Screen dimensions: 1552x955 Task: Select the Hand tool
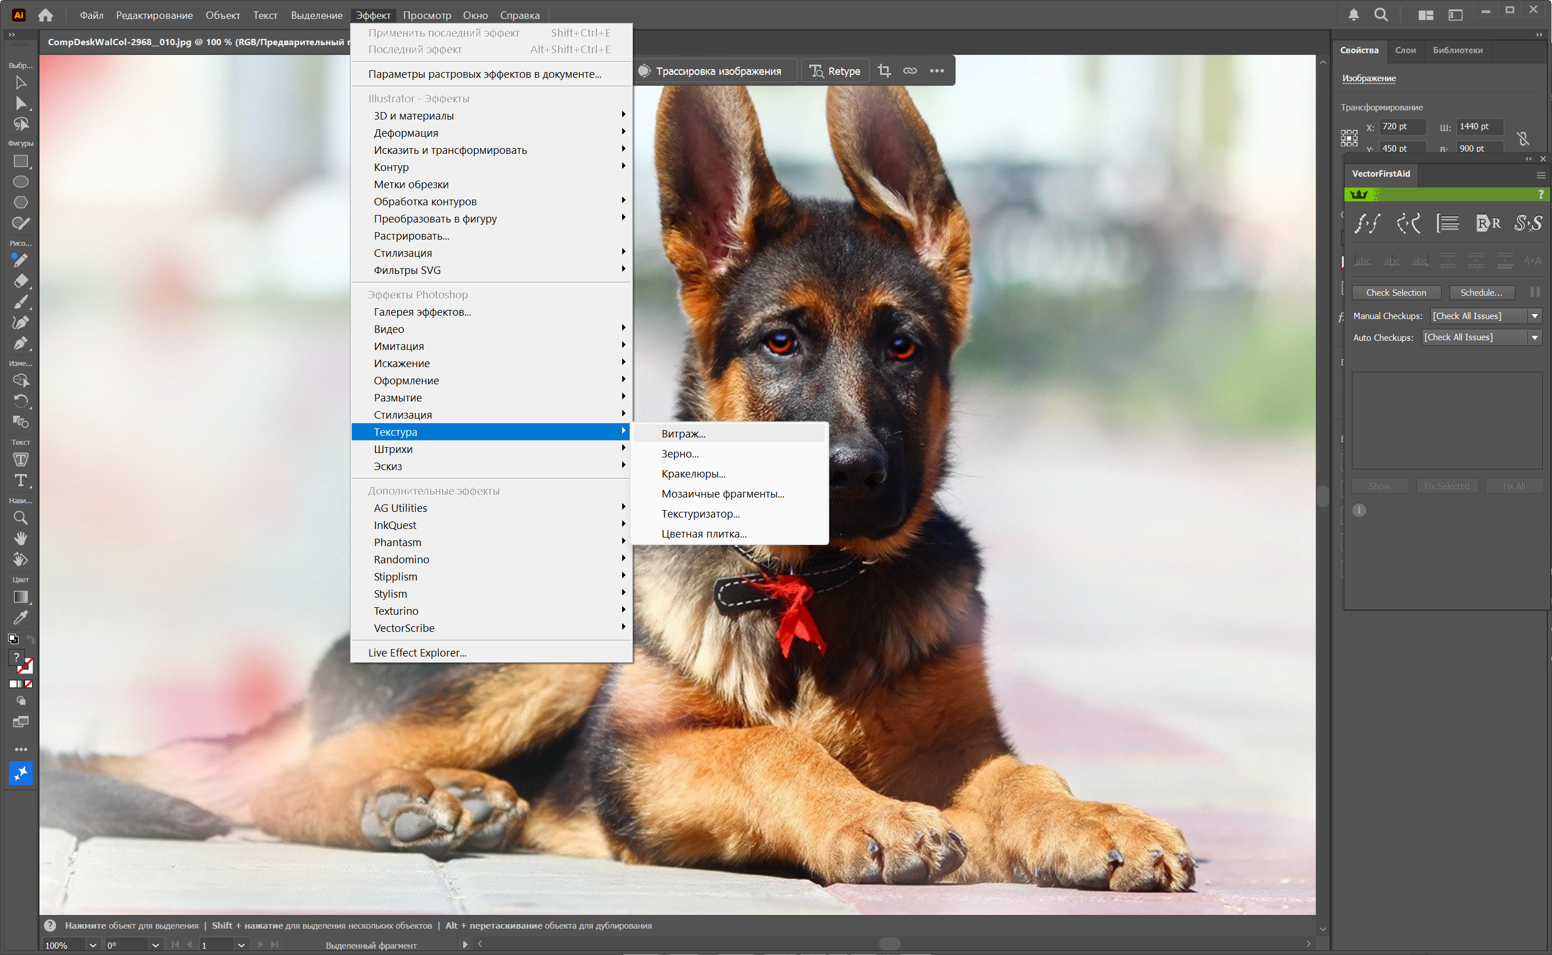tap(20, 538)
